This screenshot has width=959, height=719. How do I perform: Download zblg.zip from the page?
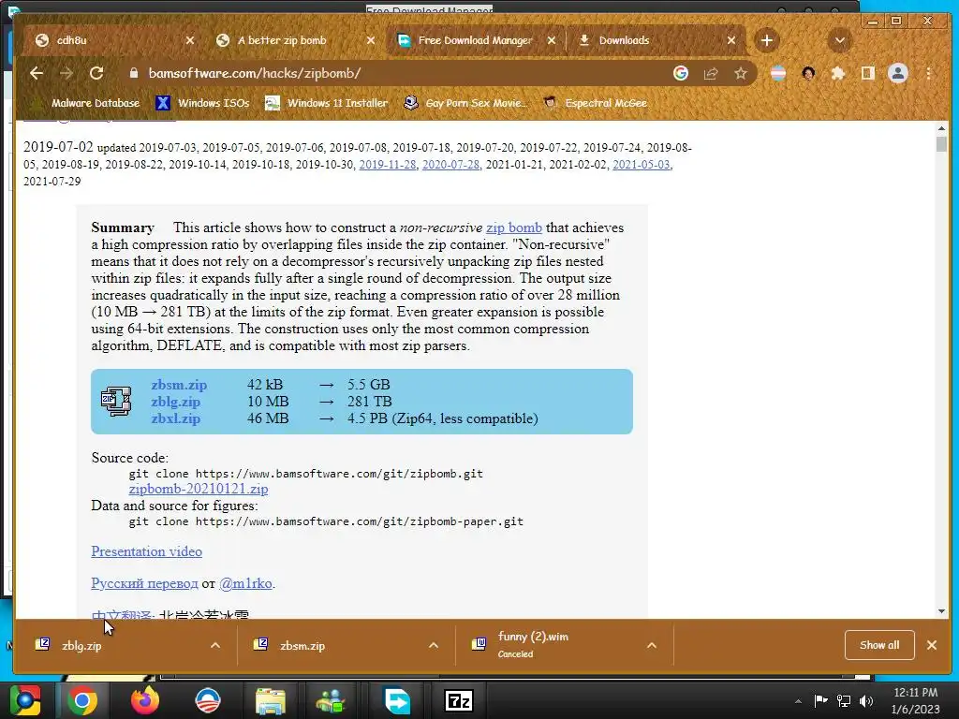(175, 402)
